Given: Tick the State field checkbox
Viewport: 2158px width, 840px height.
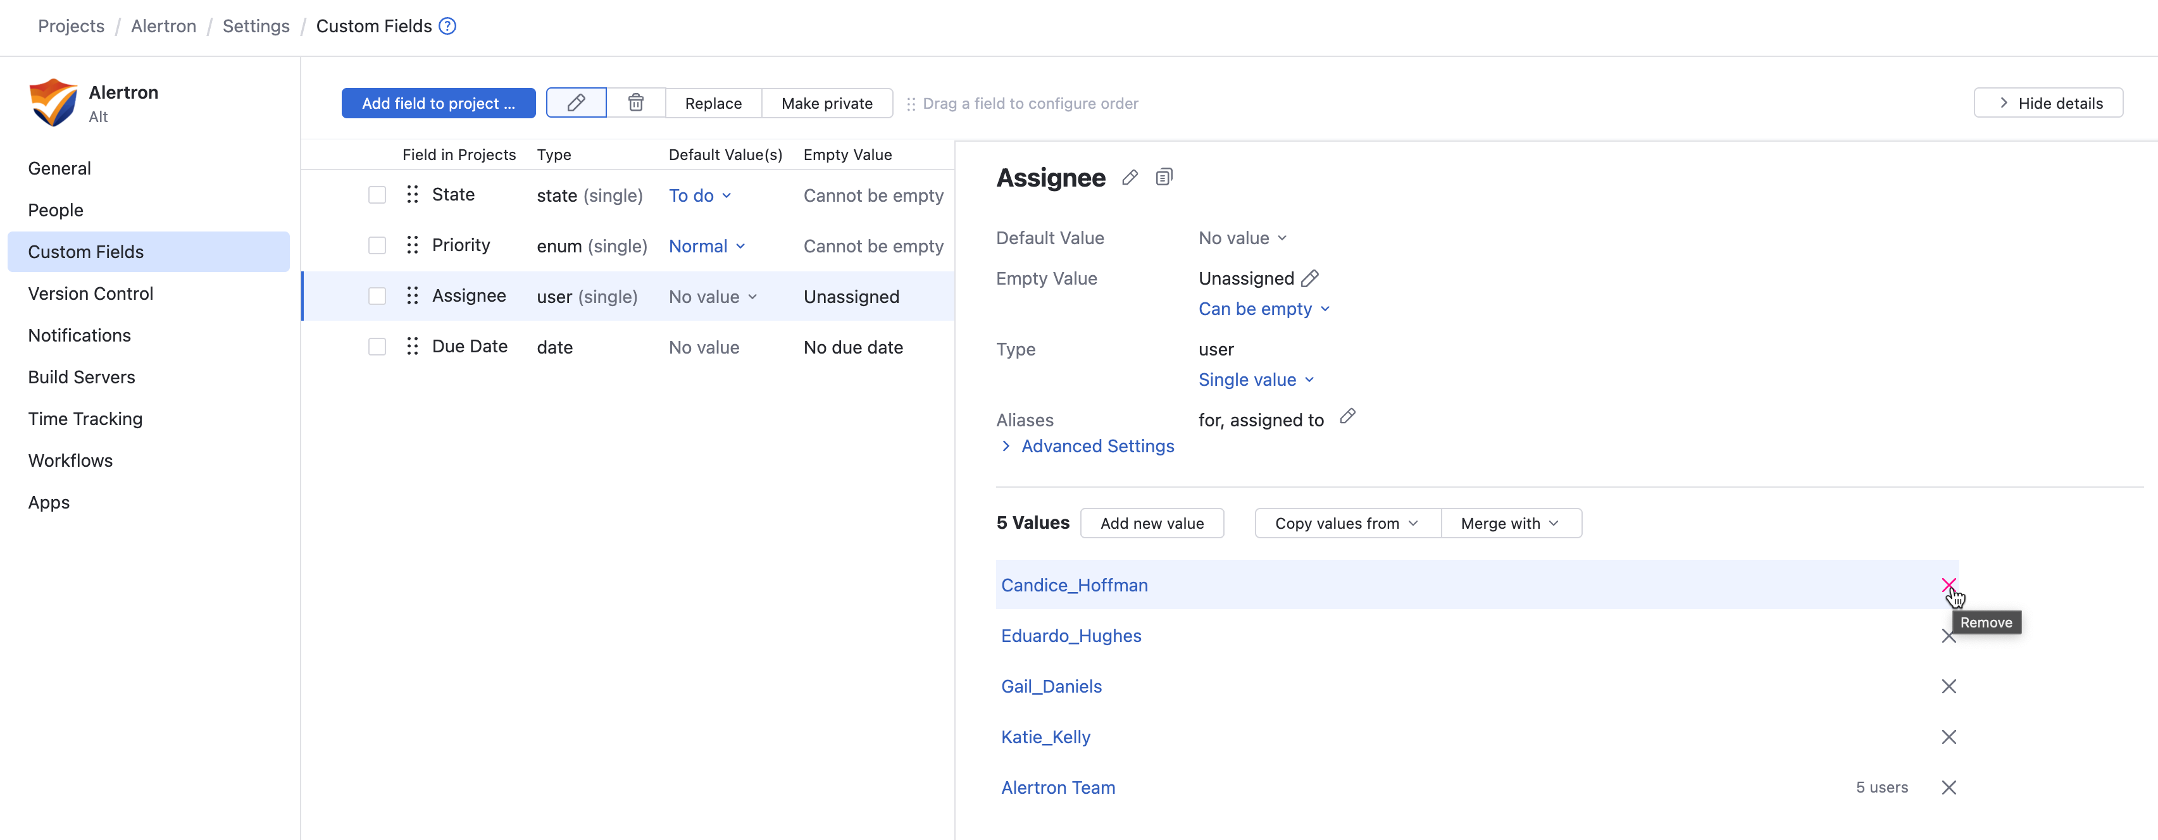Looking at the screenshot, I should (377, 195).
